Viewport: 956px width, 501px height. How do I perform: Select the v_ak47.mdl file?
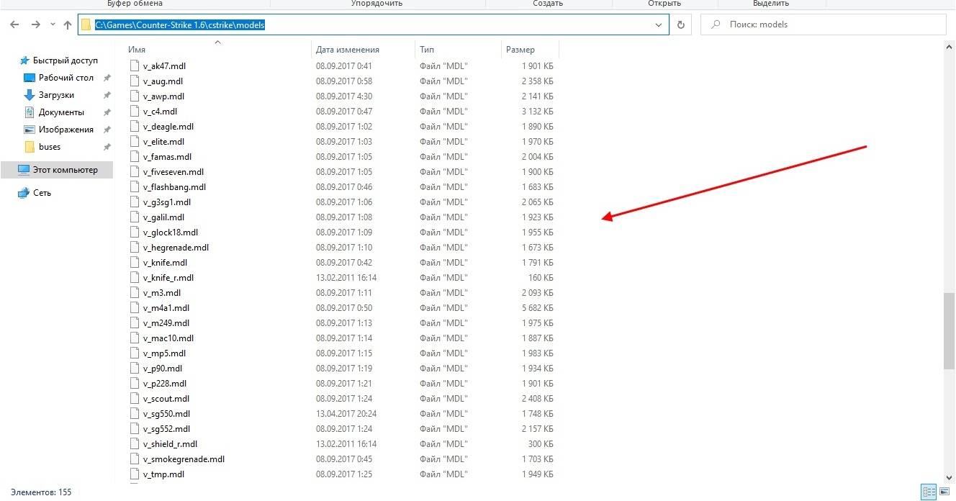click(164, 66)
